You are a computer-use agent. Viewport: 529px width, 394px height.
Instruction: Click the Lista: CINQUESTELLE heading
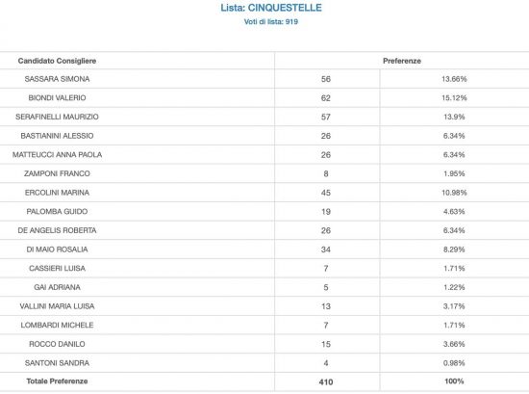pos(271,8)
